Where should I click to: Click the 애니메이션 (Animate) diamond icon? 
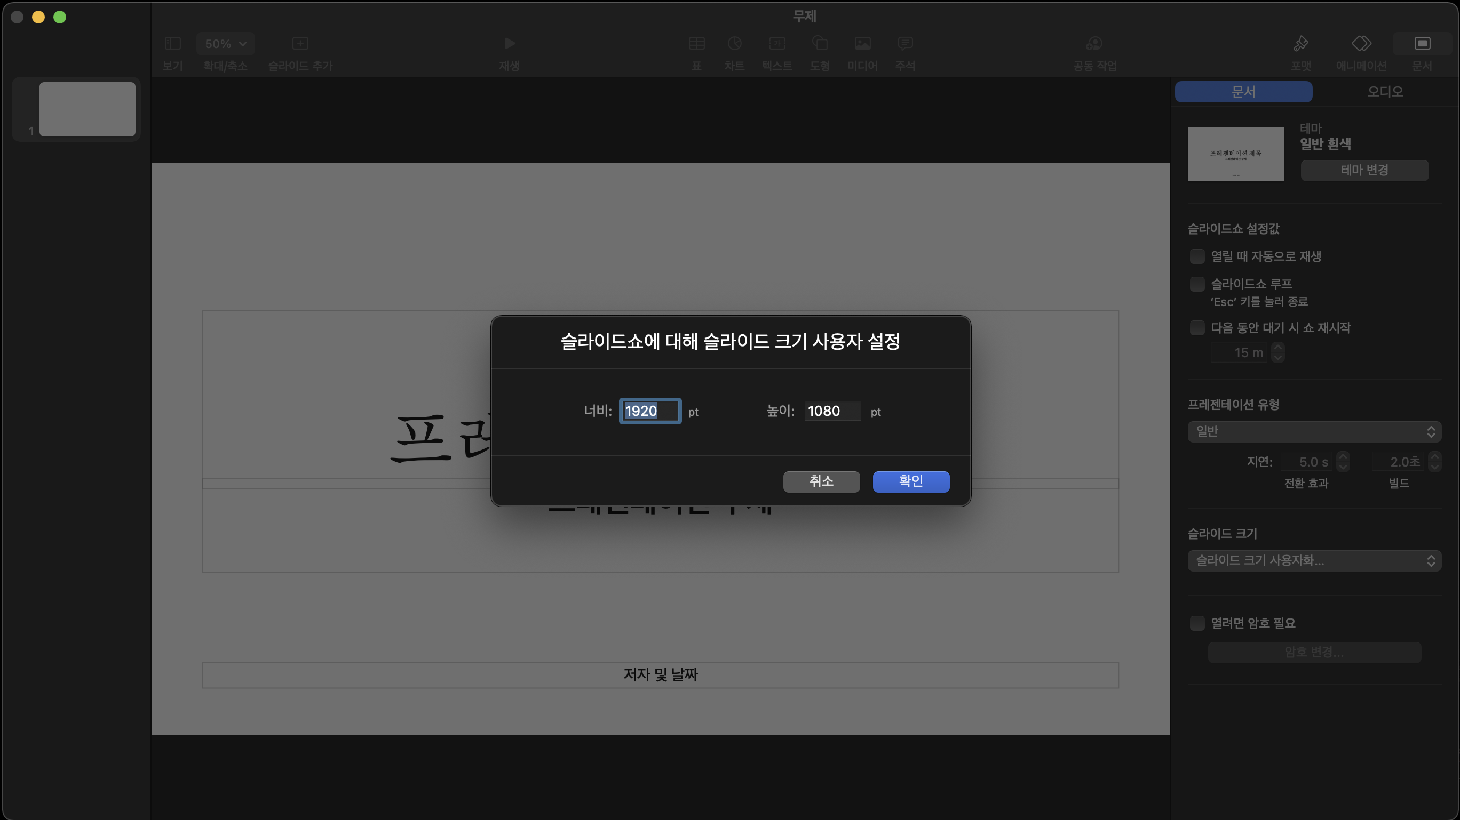(x=1361, y=44)
